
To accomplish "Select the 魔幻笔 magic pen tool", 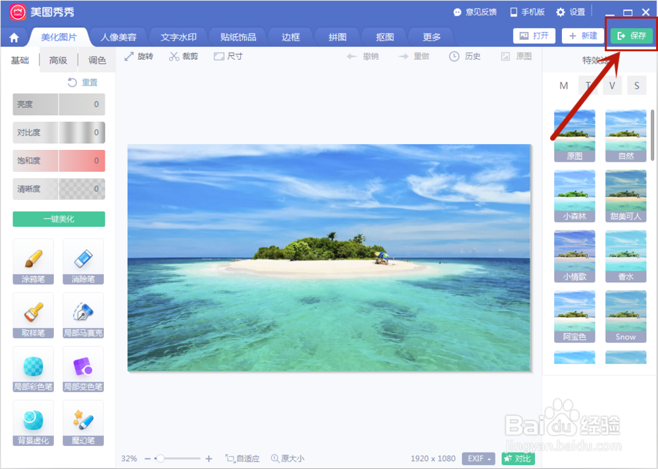I will point(84,422).
